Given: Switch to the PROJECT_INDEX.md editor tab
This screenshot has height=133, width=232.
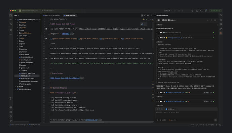Looking at the screenshot, I should [51, 15].
